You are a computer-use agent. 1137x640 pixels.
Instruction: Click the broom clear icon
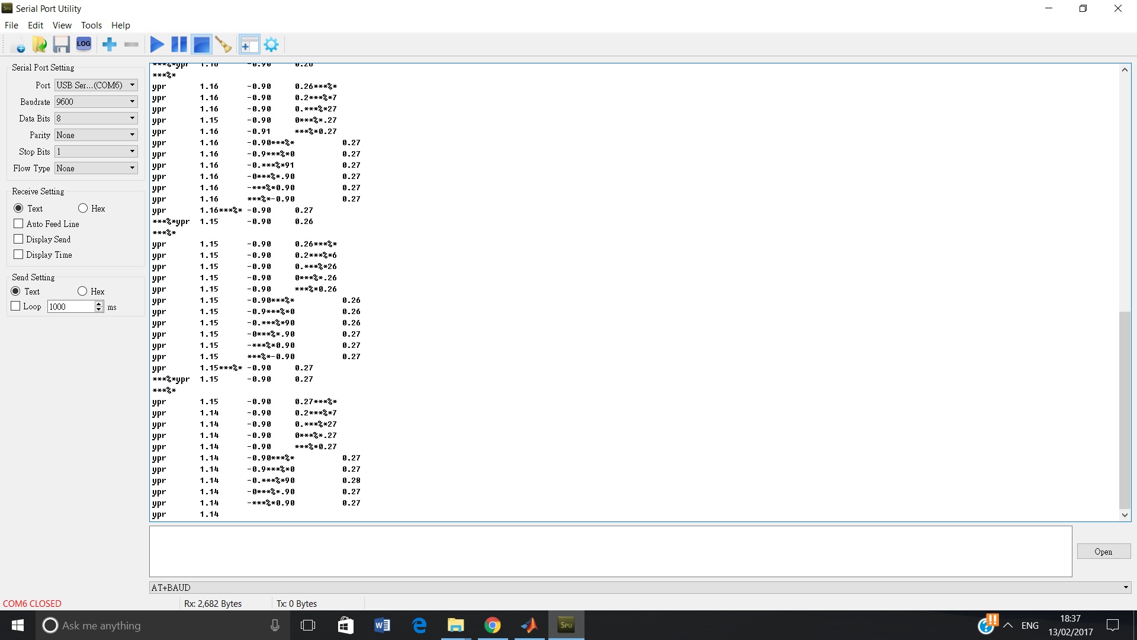223,44
